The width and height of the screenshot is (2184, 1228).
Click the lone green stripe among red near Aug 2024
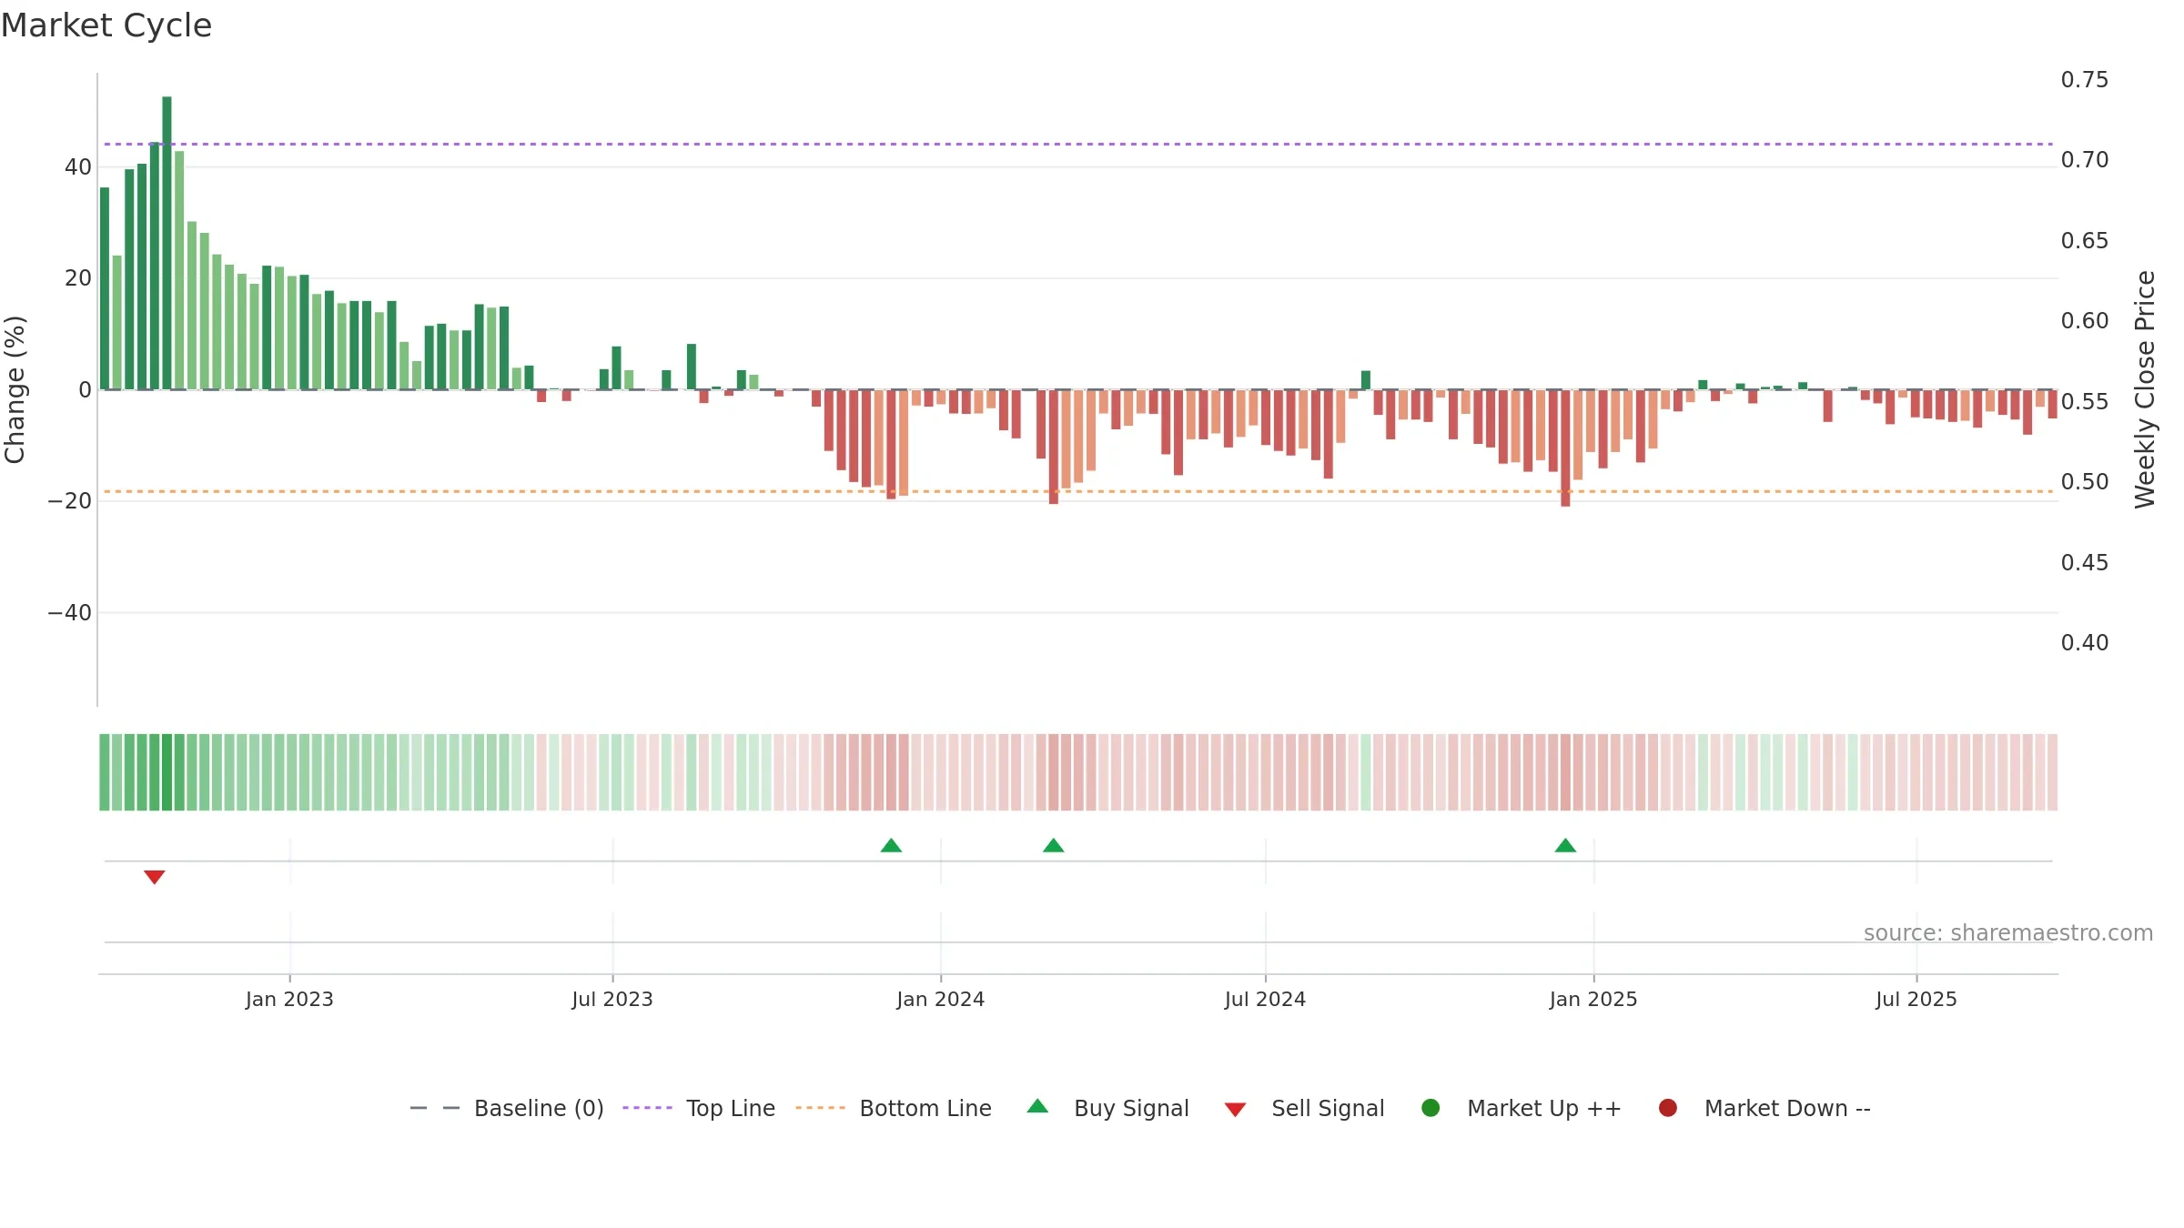[x=1366, y=772]
